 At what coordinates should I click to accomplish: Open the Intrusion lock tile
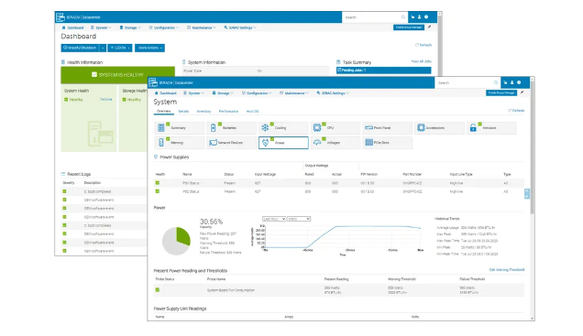pos(491,128)
